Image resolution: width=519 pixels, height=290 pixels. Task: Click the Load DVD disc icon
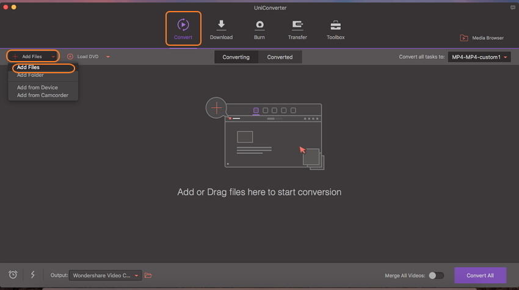(70, 57)
